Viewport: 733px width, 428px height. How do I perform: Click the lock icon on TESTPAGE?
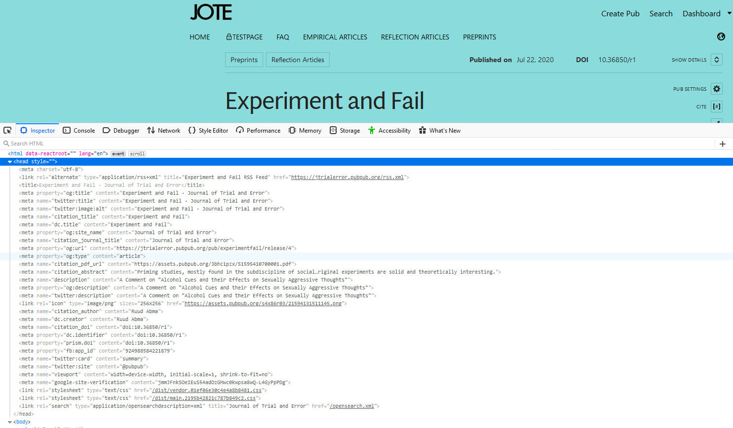[x=228, y=36]
